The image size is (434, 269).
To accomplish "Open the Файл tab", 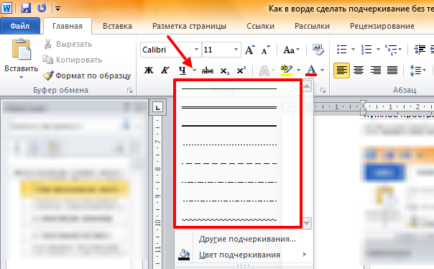I will click(x=20, y=26).
